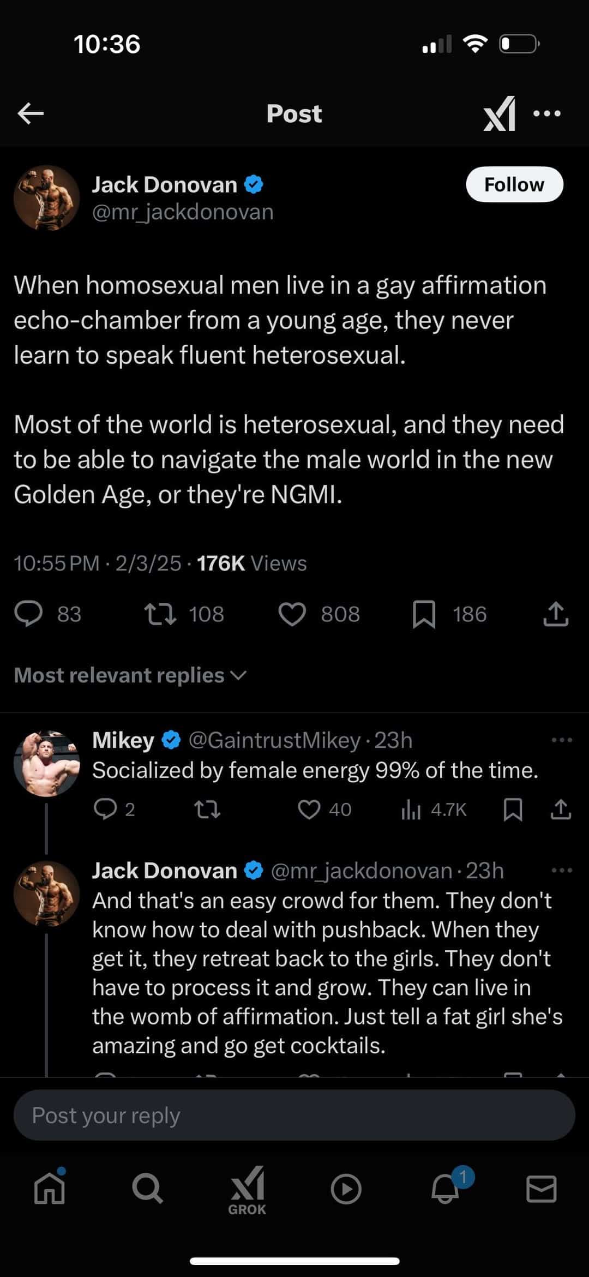The image size is (589, 1277).
Task: Expand the Most relevant replies sort dropdown
Action: click(130, 675)
